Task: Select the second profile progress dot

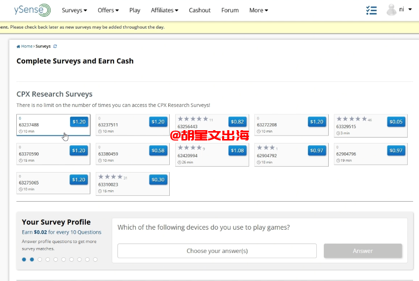Action: tap(32, 259)
